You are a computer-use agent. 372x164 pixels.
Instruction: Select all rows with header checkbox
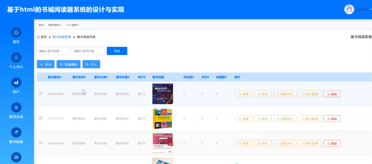coord(41,77)
